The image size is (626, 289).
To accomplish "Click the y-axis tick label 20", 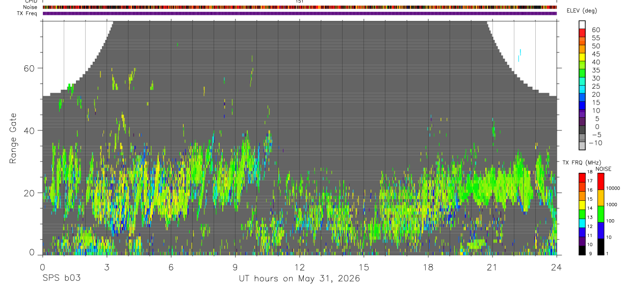I will click(x=29, y=193).
